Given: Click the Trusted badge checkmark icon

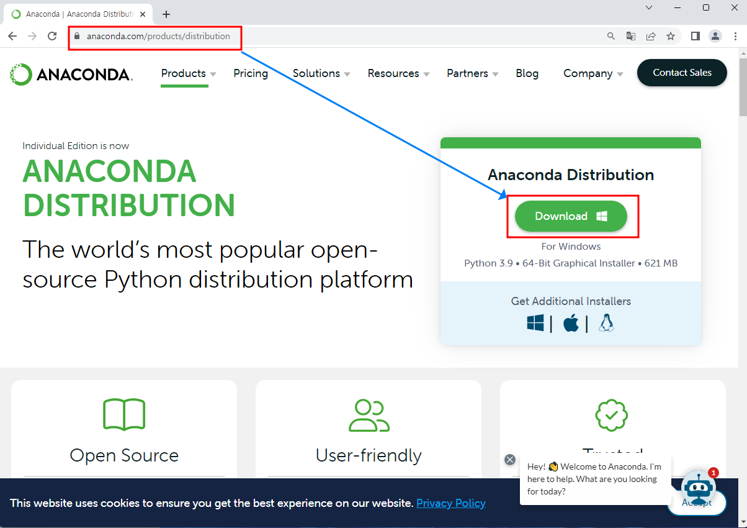Looking at the screenshot, I should pos(612,414).
